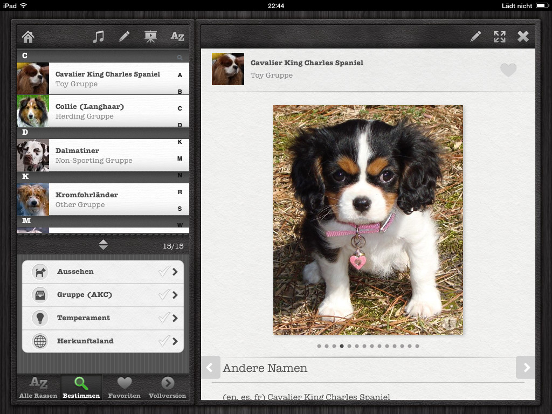Jump to letter C in side index
The width and height of the screenshot is (552, 414).
tap(180, 108)
